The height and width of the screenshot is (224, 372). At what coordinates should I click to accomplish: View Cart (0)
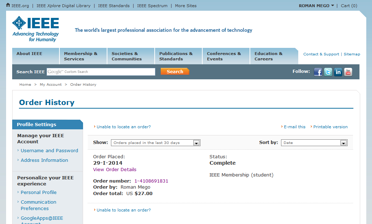click(349, 6)
